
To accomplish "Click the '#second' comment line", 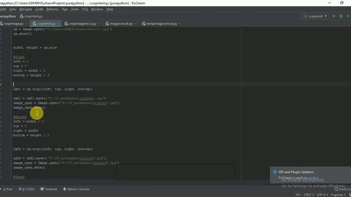I will [x=20, y=117].
